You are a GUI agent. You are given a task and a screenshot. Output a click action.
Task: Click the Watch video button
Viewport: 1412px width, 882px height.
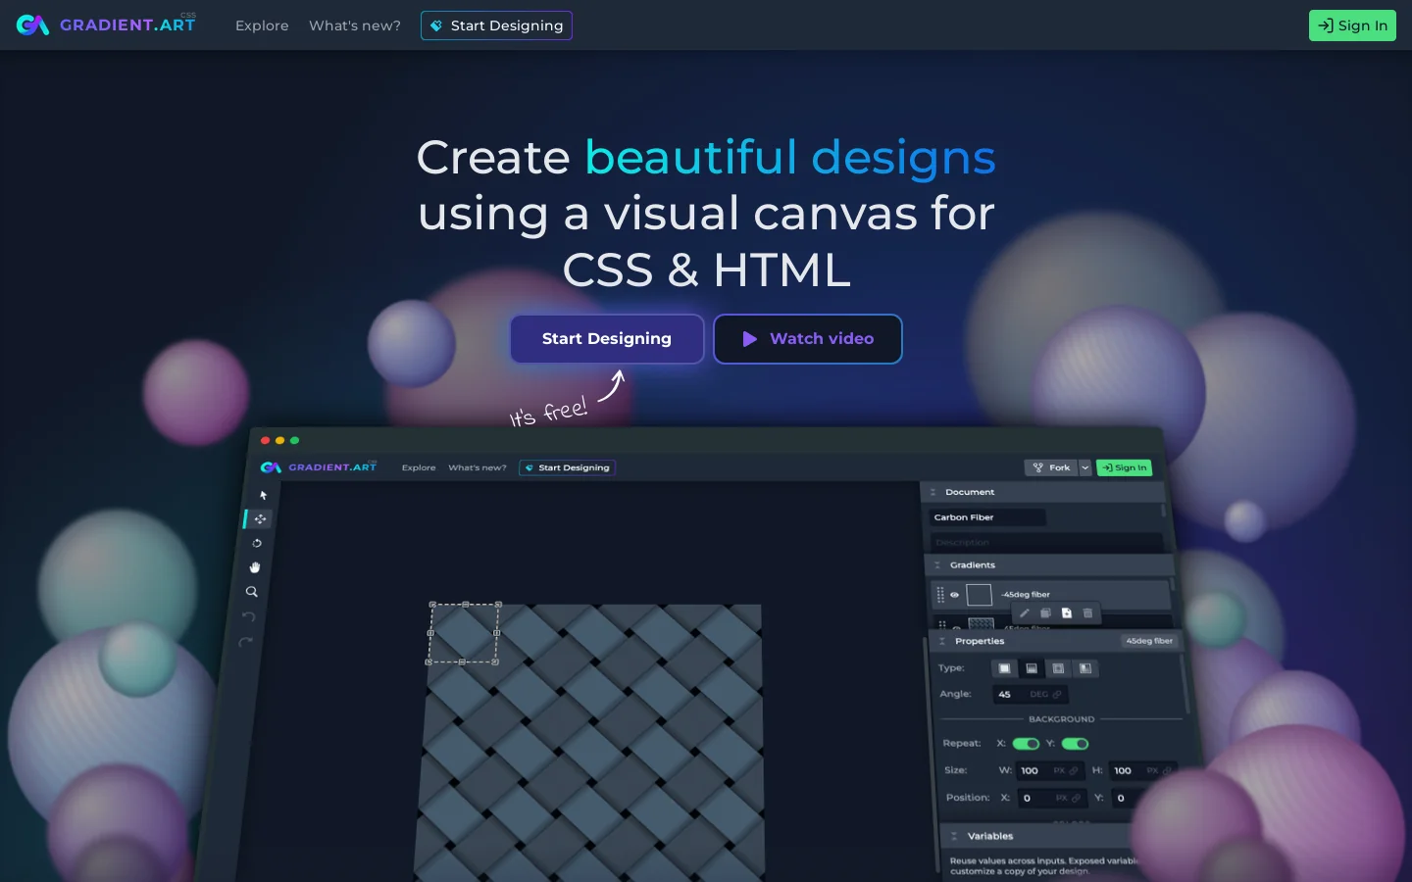[808, 339]
